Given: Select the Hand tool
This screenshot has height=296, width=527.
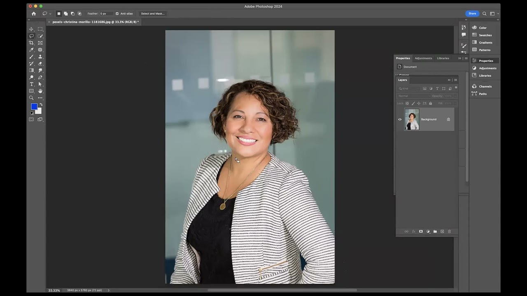Looking at the screenshot, I should pos(40,91).
